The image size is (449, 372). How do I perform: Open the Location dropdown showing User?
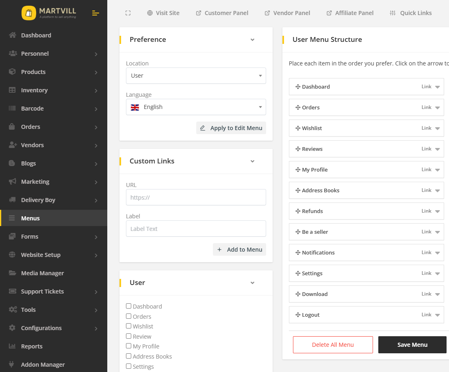pos(196,76)
